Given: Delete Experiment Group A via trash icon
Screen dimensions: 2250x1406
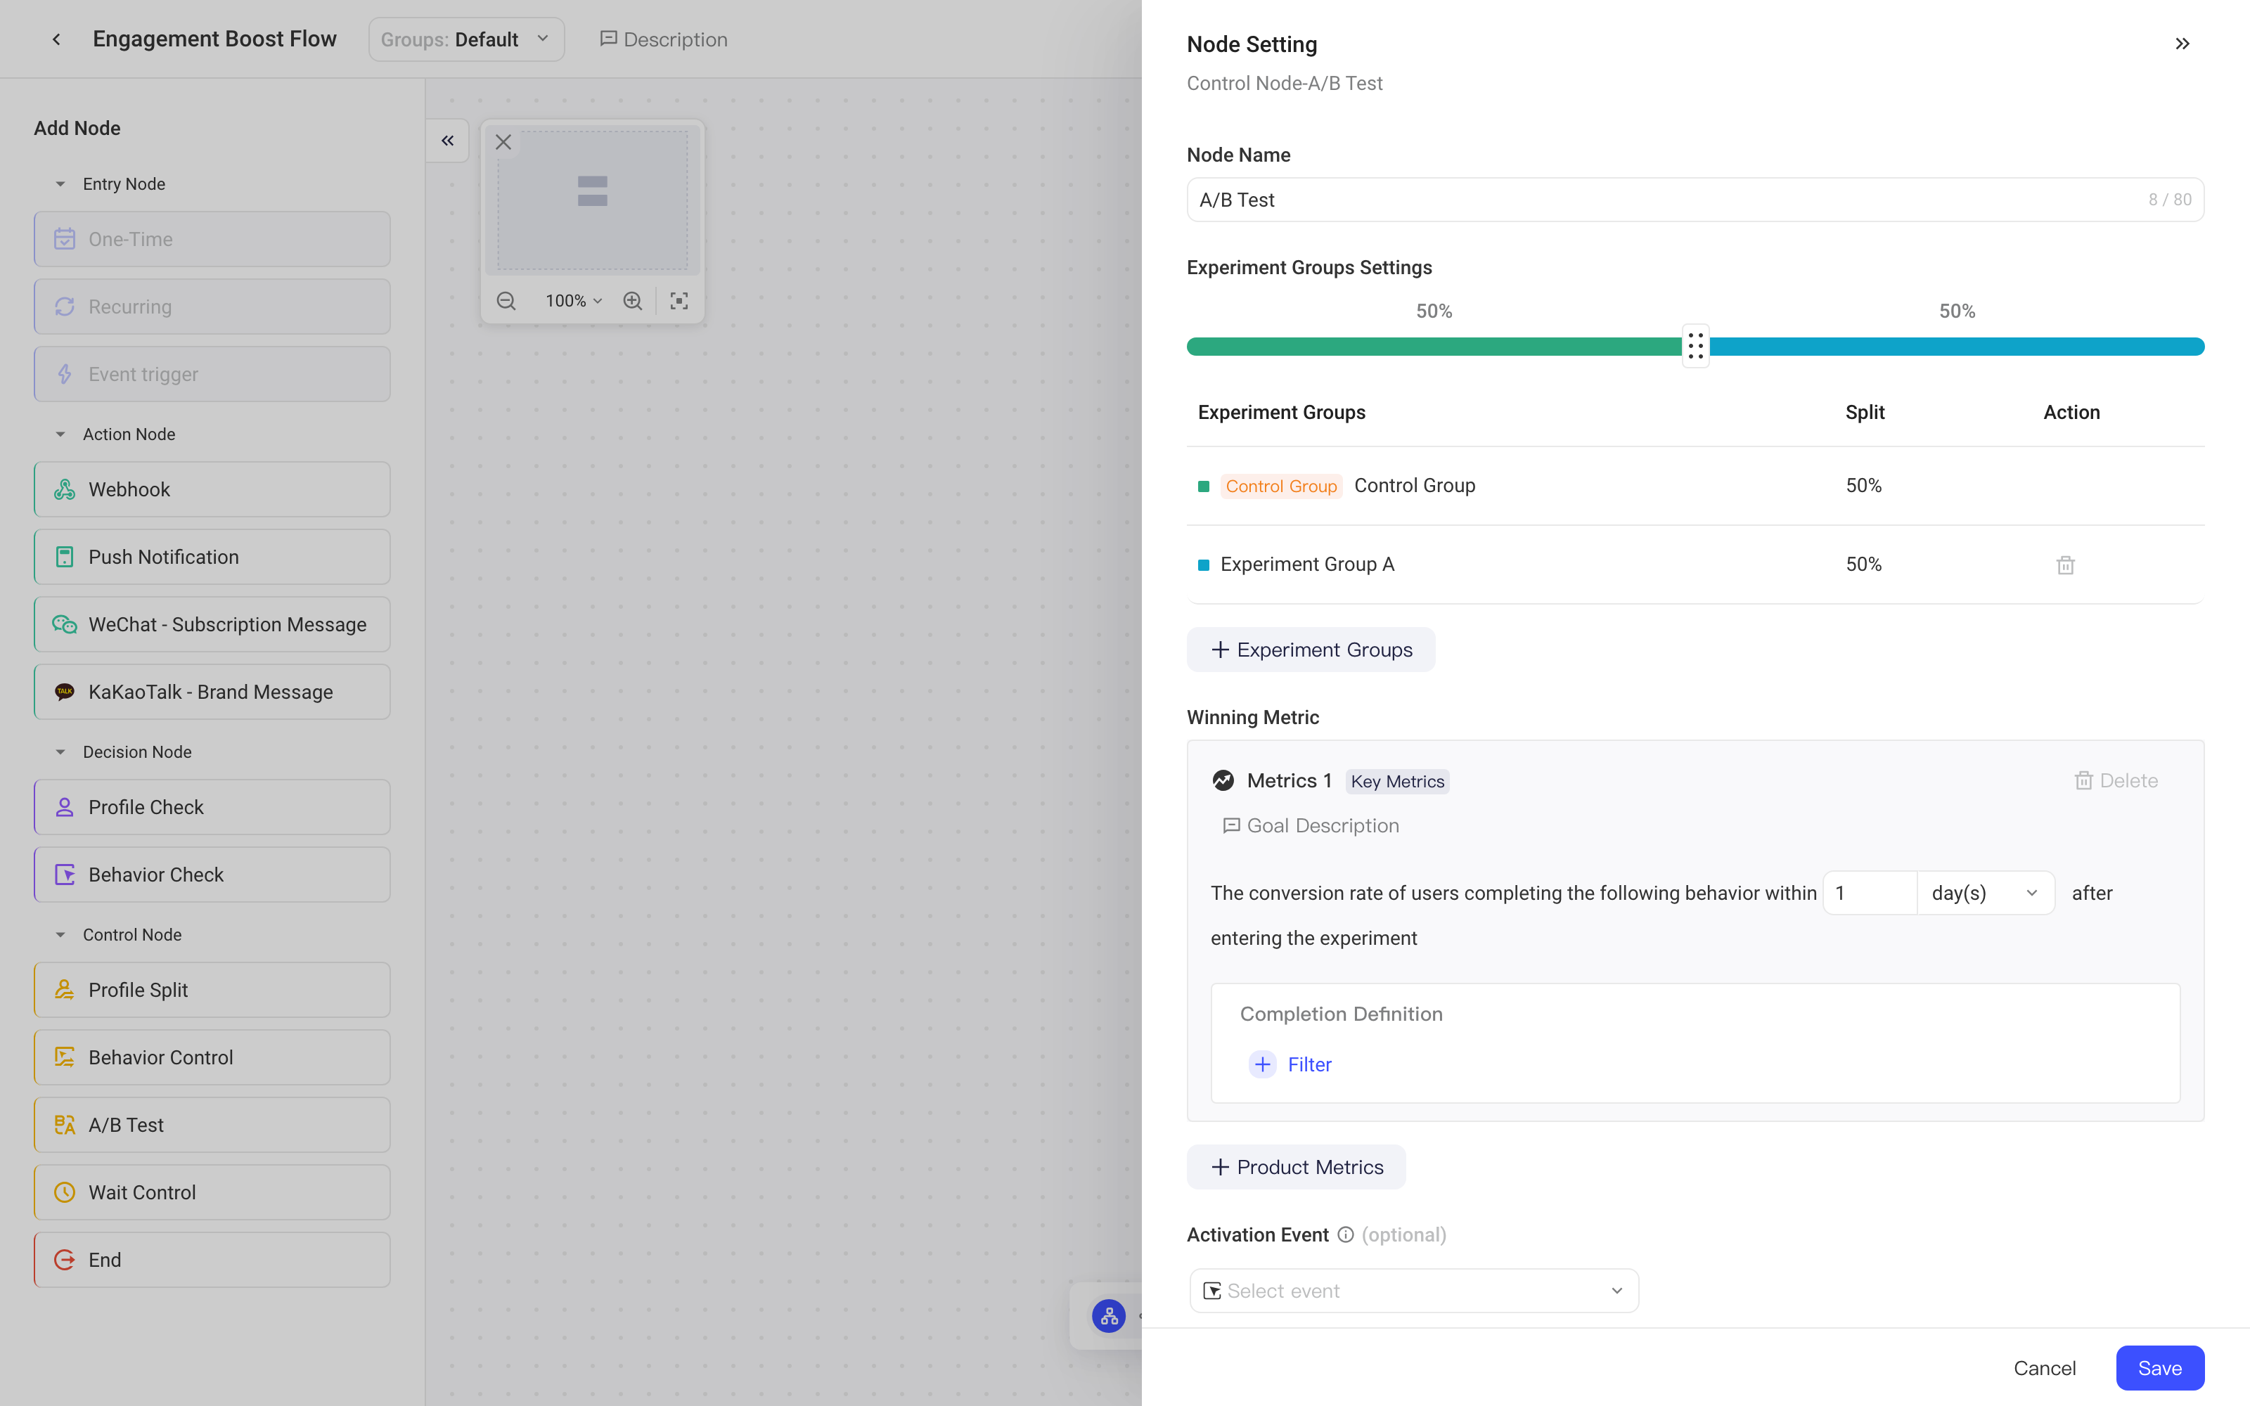Looking at the screenshot, I should click(2065, 565).
